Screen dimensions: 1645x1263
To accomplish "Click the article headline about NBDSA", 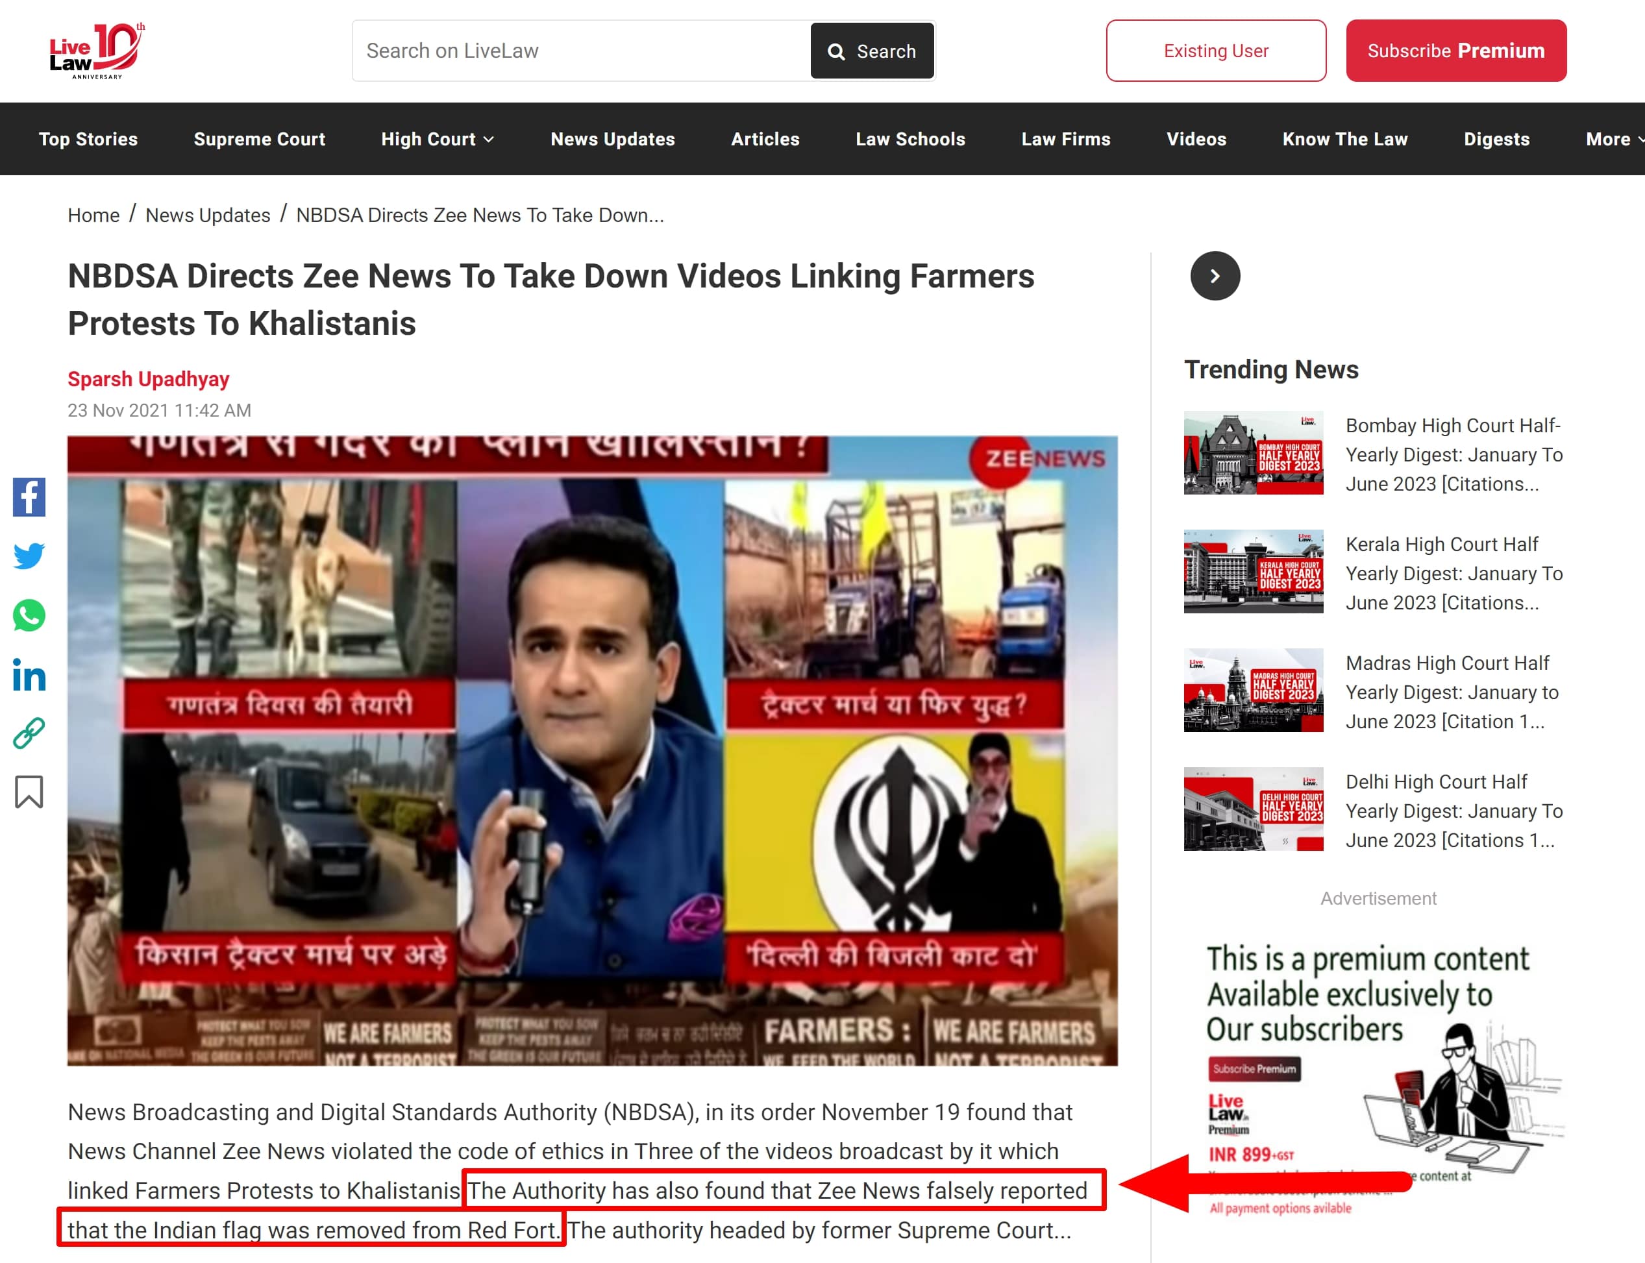I will [550, 299].
